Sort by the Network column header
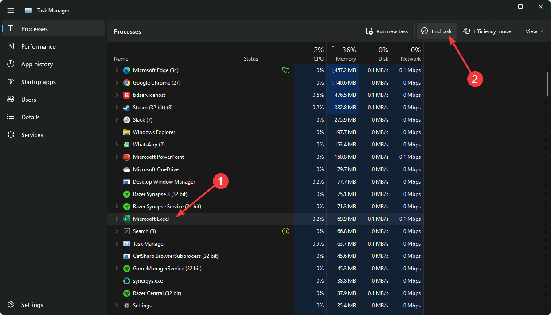This screenshot has height=315, width=551. [x=407, y=53]
